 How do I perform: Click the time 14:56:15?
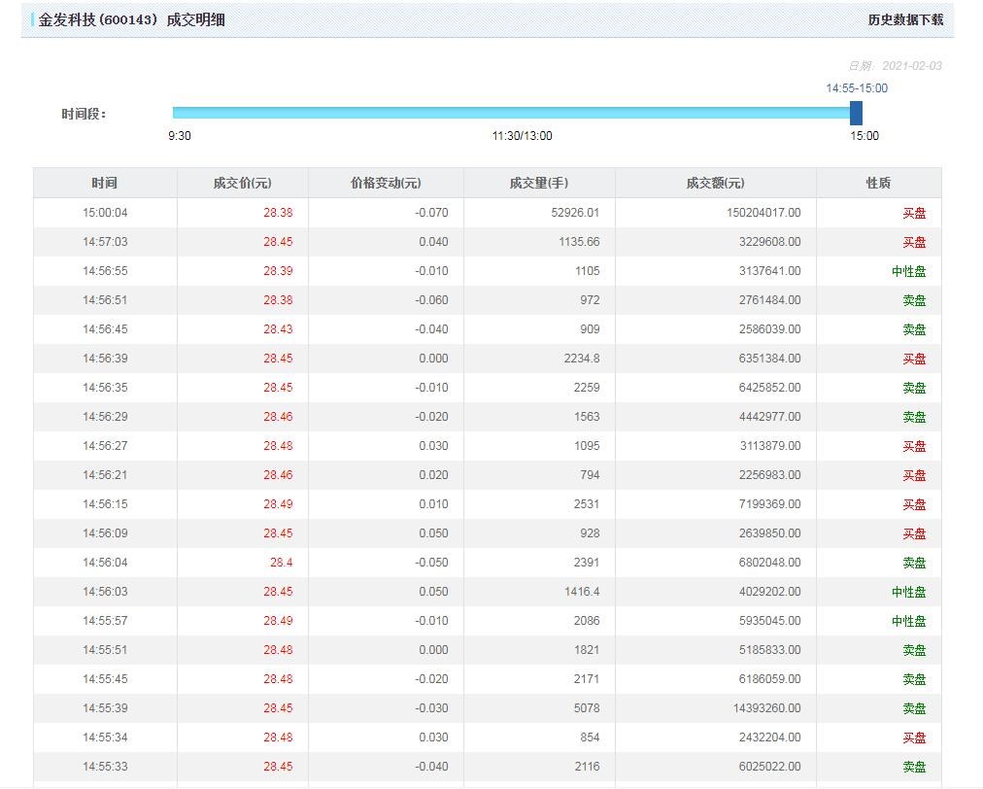[x=105, y=504]
